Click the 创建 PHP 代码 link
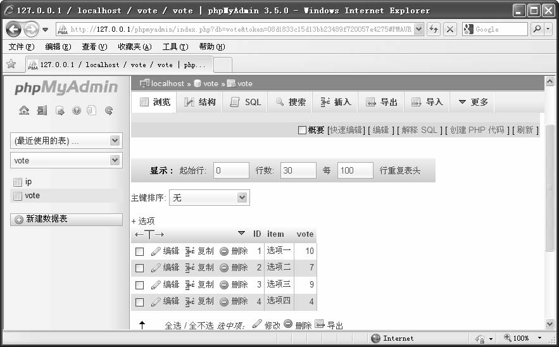Screen dimensions: 559x347 [477, 130]
